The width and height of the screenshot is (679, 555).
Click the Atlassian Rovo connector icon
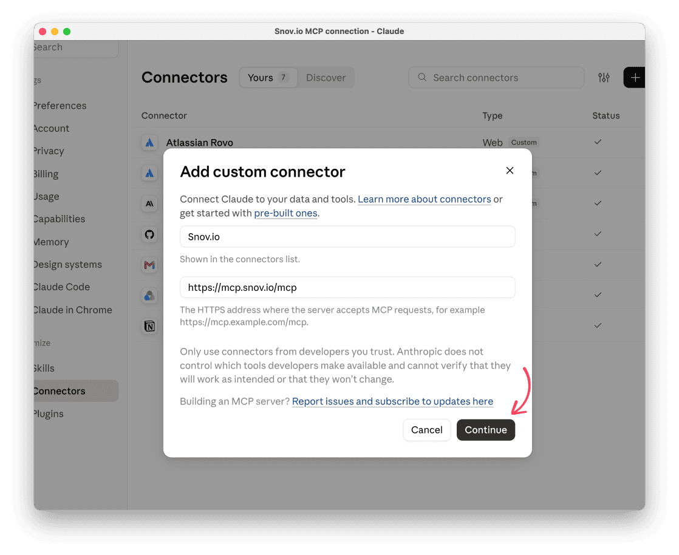(149, 143)
